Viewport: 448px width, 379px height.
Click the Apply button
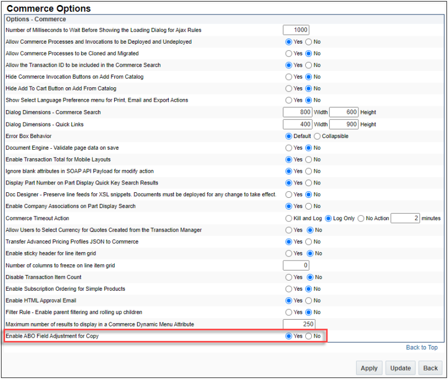[369, 368]
